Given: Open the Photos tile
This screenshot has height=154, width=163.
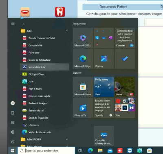Looking at the screenshot, I should tap(104, 59).
